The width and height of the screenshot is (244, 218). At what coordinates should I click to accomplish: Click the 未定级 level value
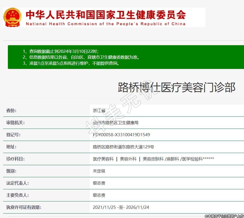(x=99, y=171)
